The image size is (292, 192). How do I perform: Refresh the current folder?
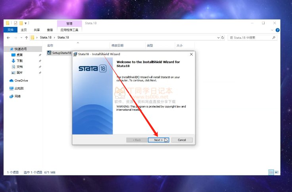(x=223, y=38)
